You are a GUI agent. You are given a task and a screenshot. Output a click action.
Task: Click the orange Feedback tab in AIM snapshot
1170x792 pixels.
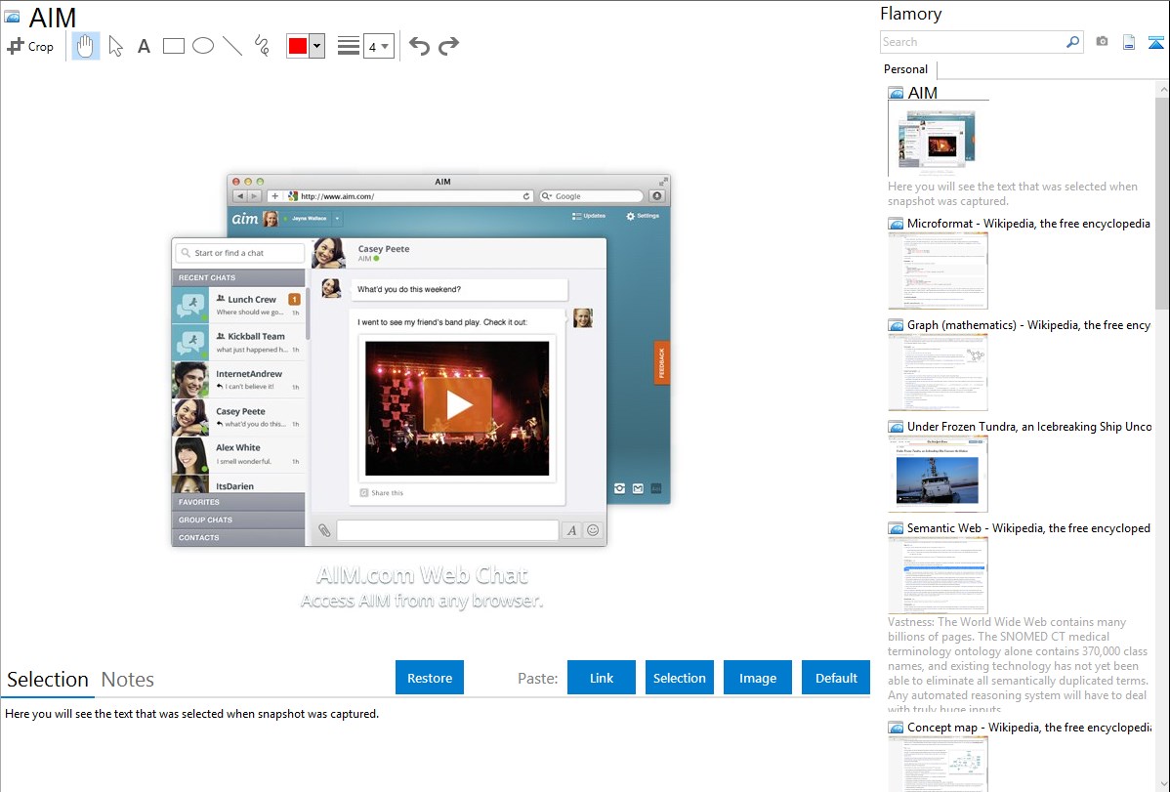661,362
